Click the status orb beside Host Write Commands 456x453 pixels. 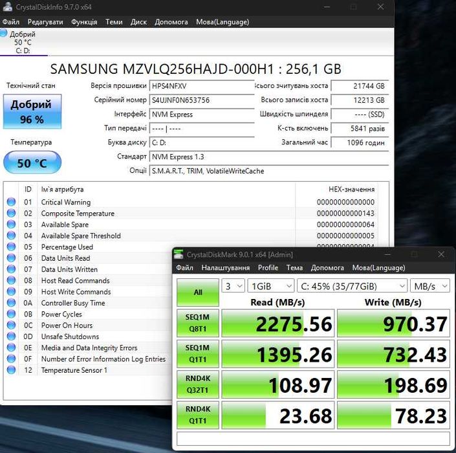[11, 291]
